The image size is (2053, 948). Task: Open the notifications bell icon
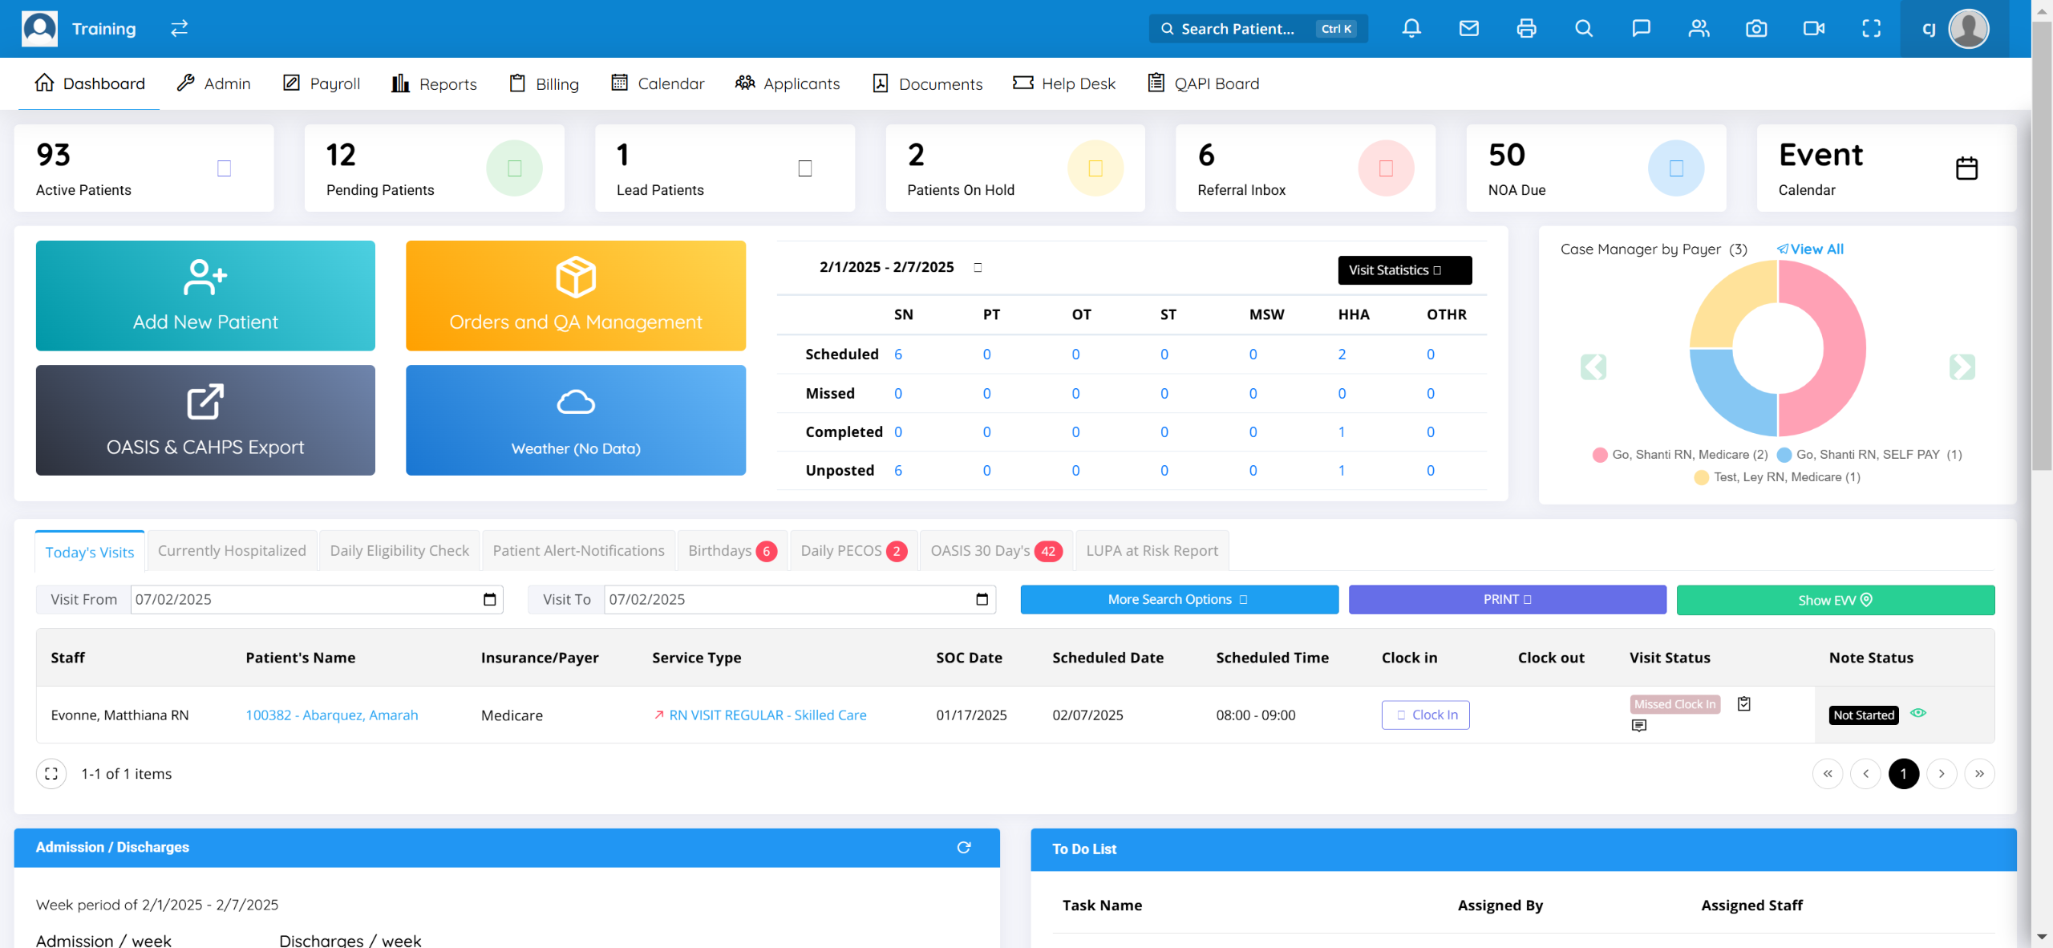(1411, 29)
